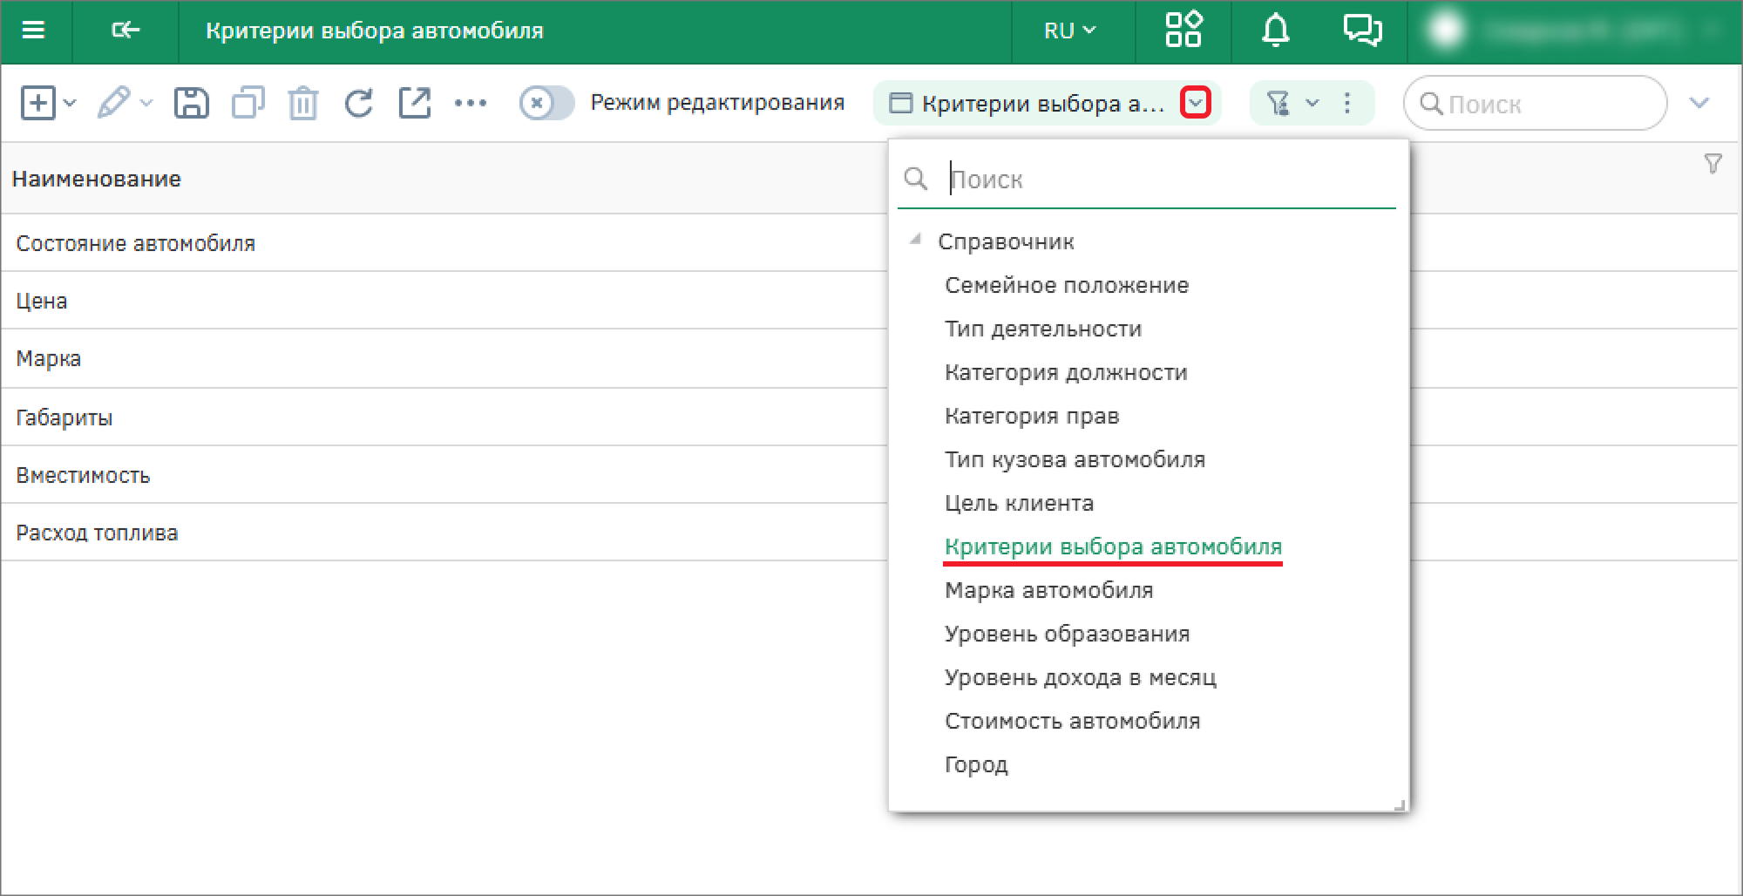
Task: Expand the add record dropdown arrow
Action: (x=71, y=103)
